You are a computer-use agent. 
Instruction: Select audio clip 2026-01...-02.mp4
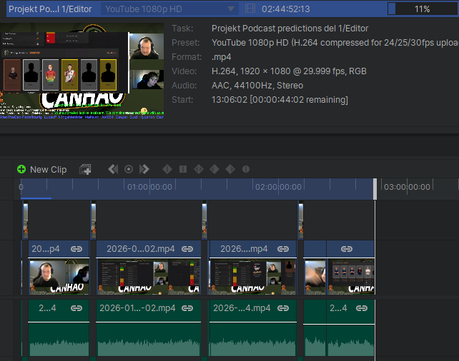tap(149, 327)
